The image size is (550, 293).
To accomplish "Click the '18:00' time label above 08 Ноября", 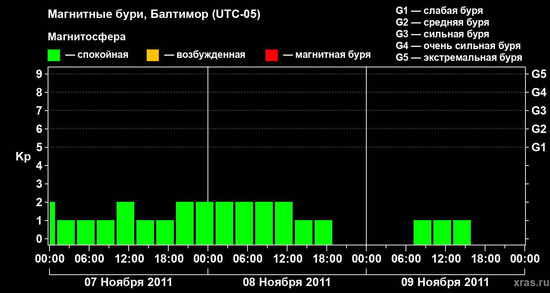I will coord(327,259).
